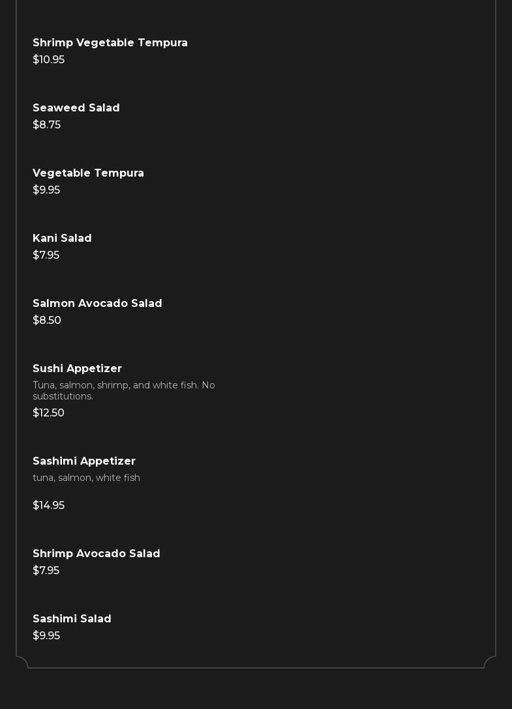The height and width of the screenshot is (709, 512).
Task: Click the $9.95 price under Sashimi Salad
Action: coord(46,636)
